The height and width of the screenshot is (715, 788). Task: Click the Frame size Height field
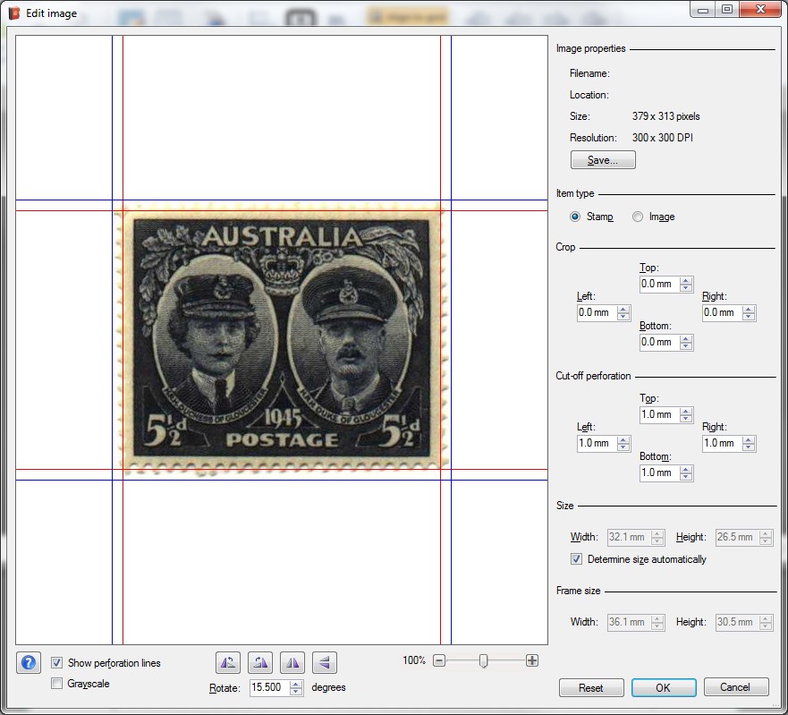click(738, 623)
